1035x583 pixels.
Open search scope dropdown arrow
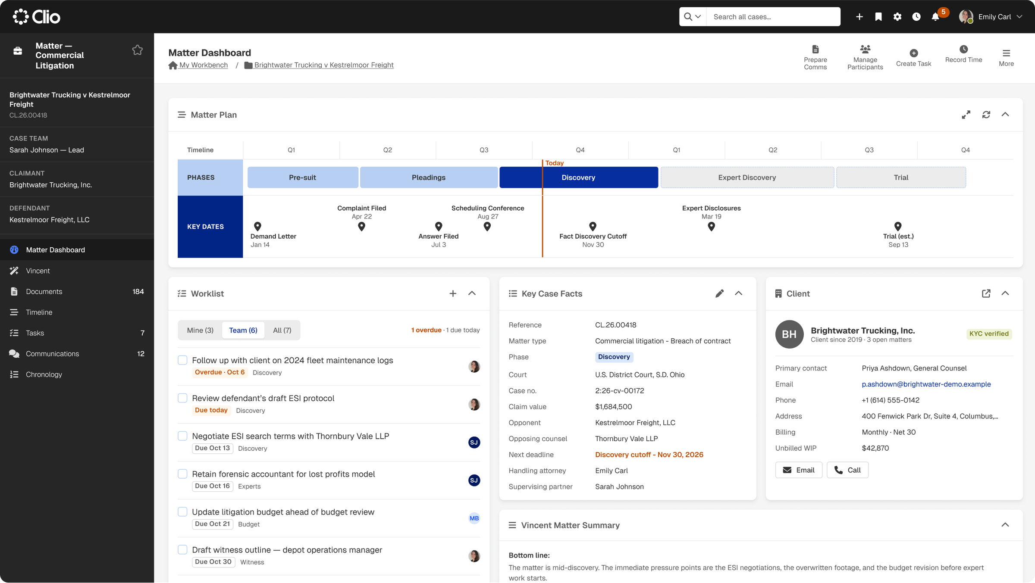(x=698, y=17)
